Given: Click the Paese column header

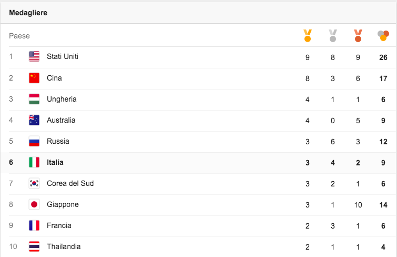Looking at the screenshot, I should point(19,36).
